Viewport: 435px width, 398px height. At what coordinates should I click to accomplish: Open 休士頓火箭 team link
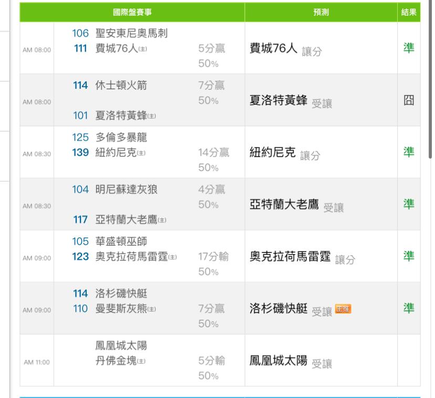[x=121, y=85]
